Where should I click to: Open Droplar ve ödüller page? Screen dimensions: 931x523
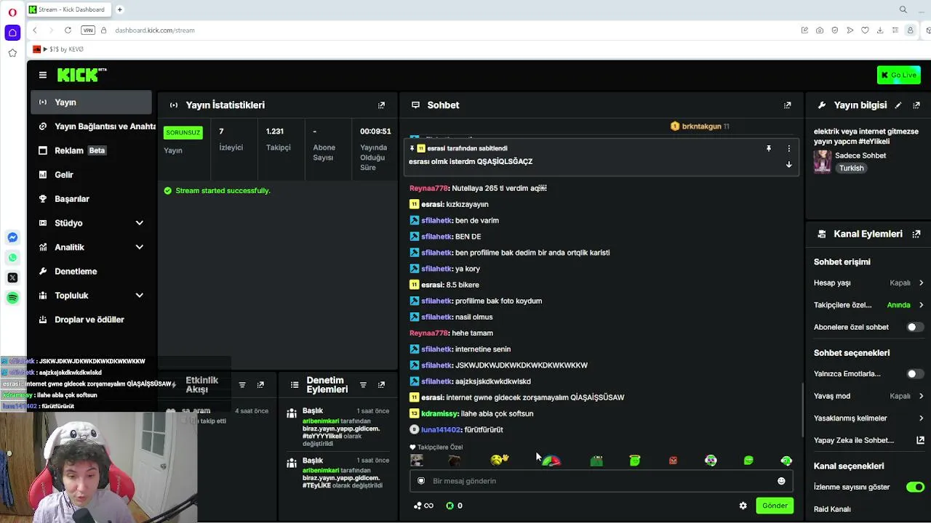click(x=91, y=320)
